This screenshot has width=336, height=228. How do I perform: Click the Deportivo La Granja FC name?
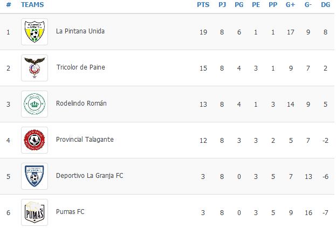90,176
